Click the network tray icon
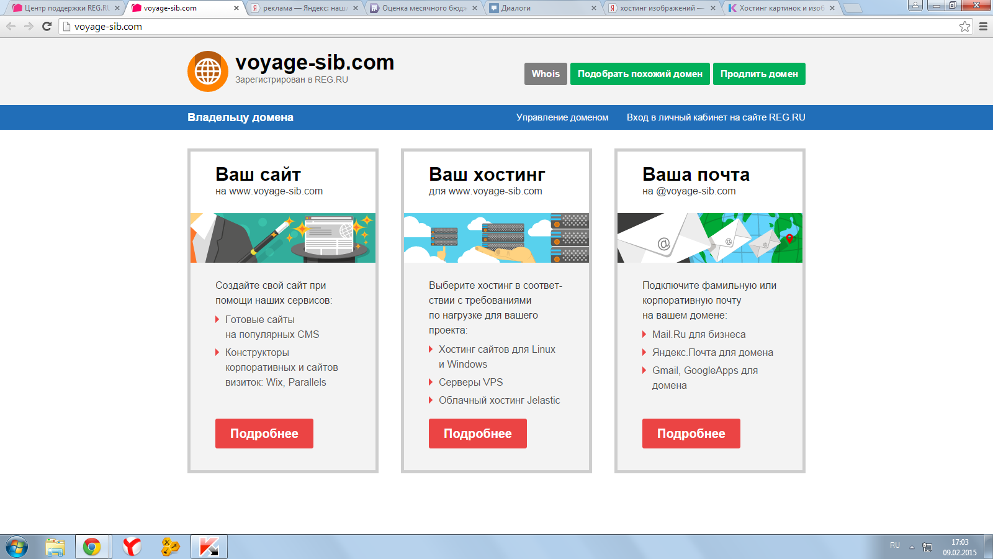 click(927, 547)
